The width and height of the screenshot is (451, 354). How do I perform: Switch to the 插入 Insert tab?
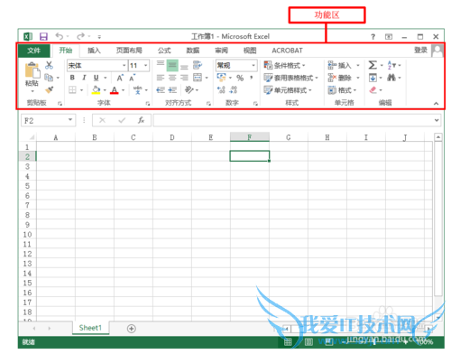94,51
